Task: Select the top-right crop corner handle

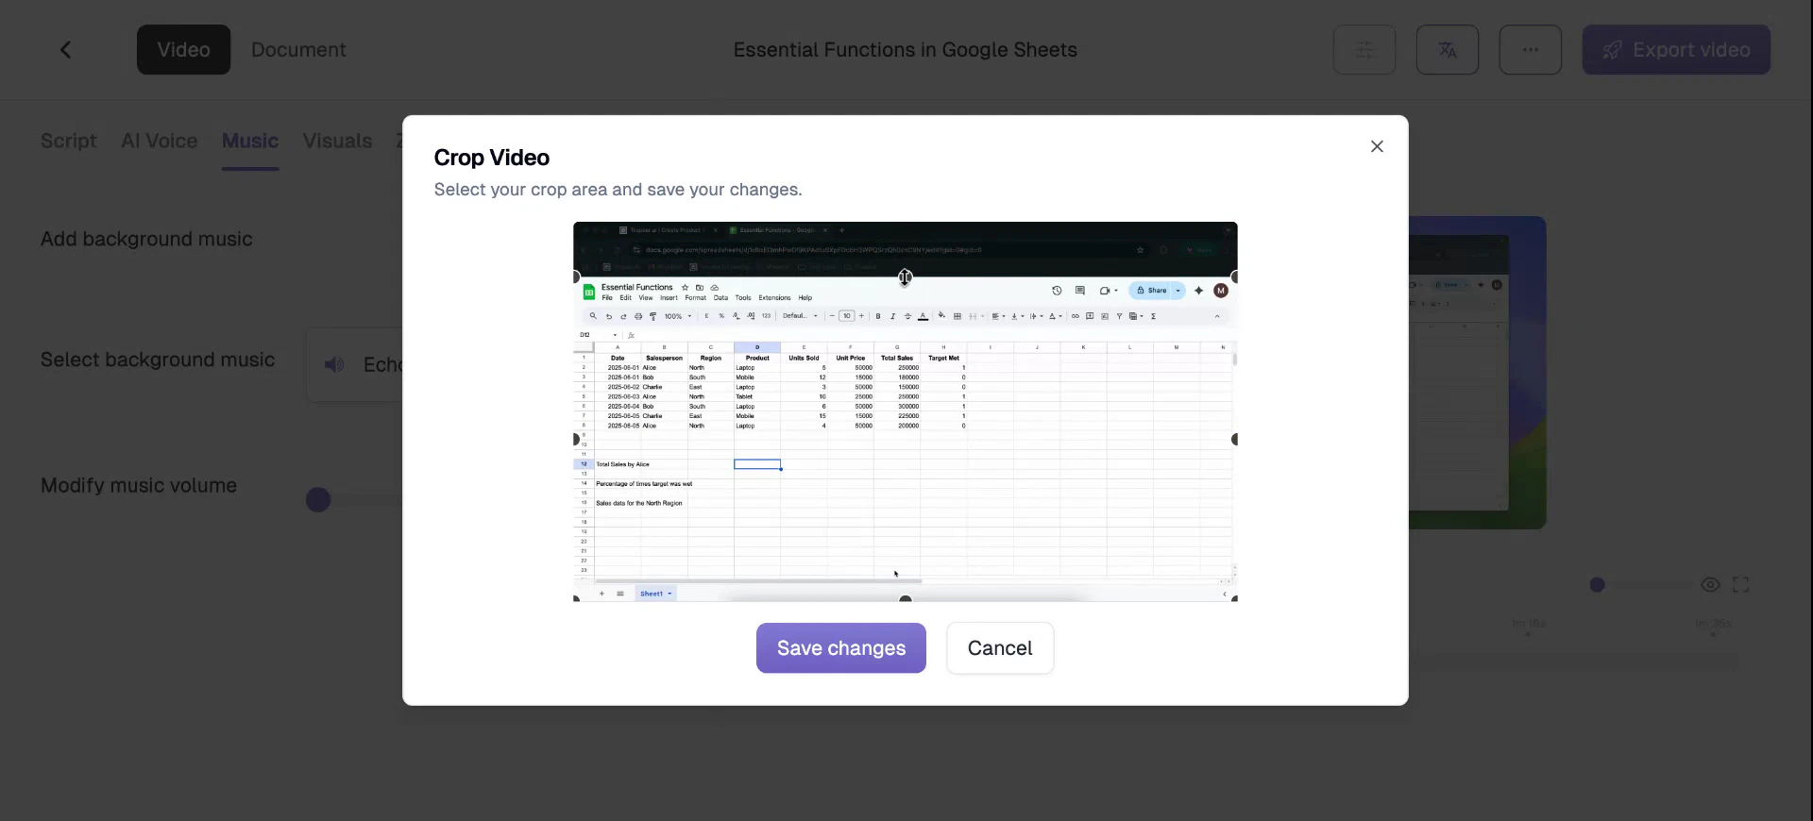Action: coord(1234,276)
